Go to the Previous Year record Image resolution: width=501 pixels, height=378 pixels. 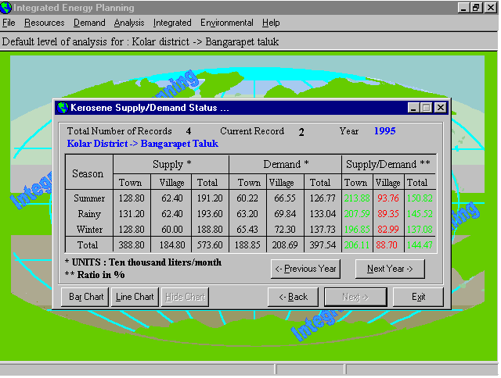tap(305, 269)
